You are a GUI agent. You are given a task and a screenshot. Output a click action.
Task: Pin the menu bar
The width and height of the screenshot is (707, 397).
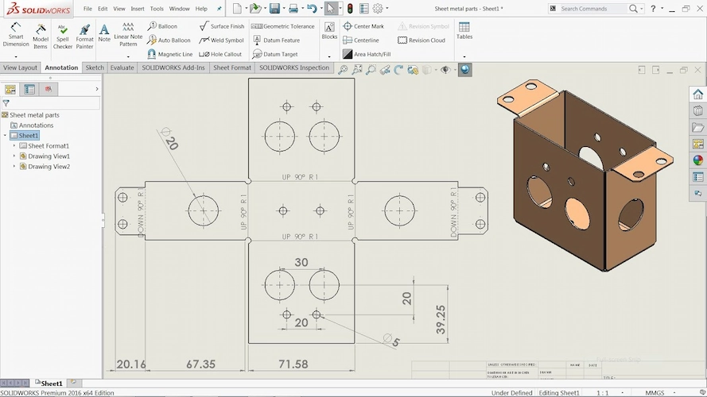tap(219, 9)
